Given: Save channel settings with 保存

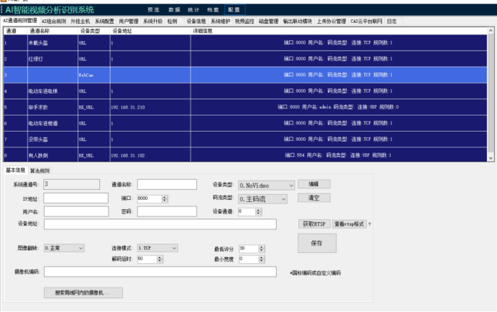Looking at the screenshot, I should (x=317, y=243).
